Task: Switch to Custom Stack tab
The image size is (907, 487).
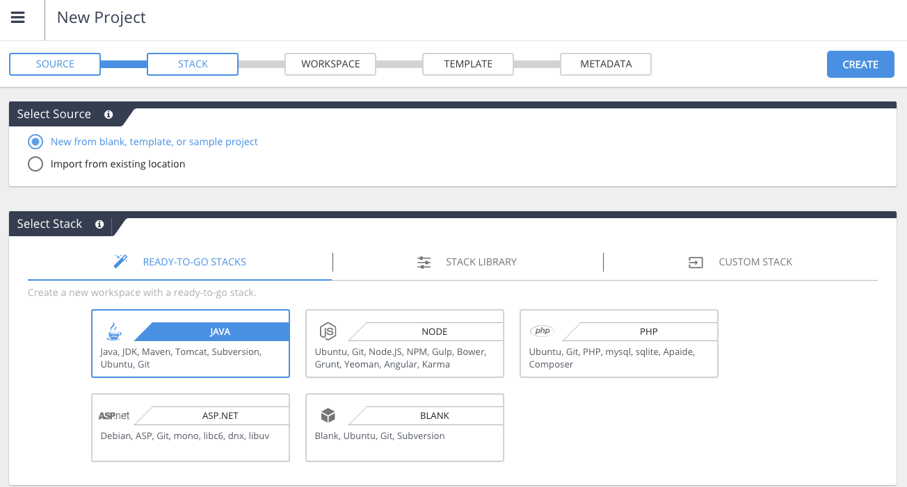Action: click(x=741, y=262)
